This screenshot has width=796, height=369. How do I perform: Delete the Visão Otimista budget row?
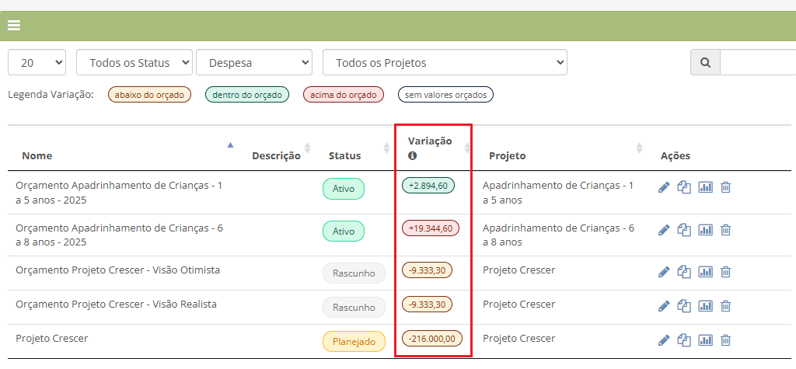click(725, 271)
